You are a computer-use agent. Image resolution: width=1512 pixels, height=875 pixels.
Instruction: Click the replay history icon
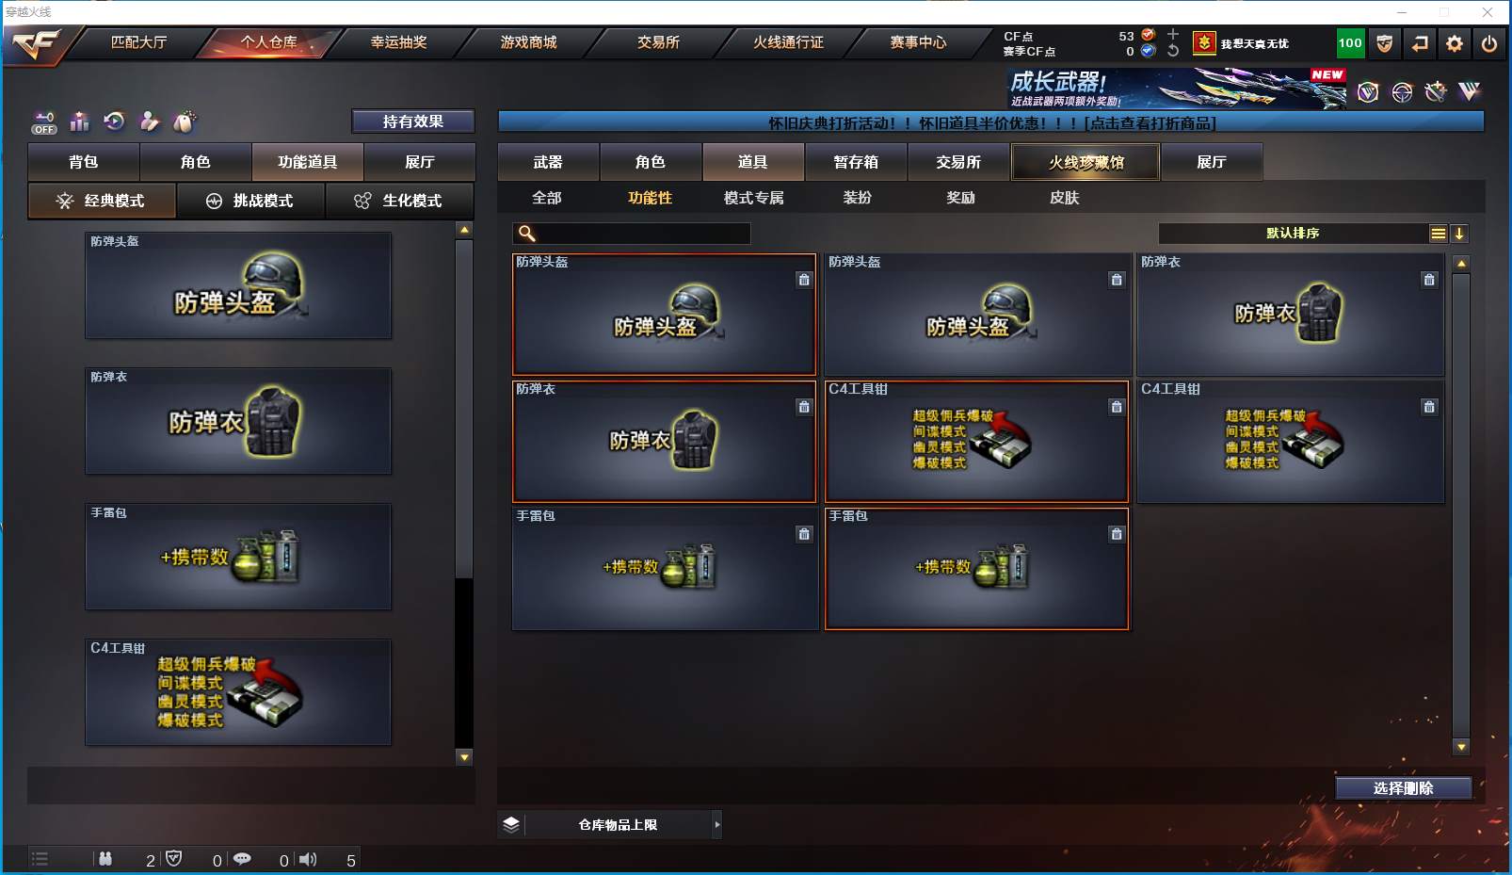[x=114, y=122]
